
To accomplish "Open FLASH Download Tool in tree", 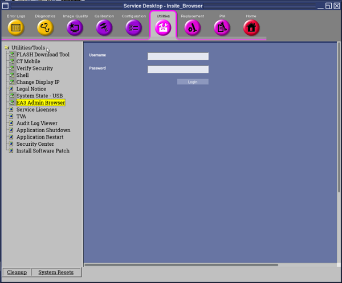I will click(x=43, y=55).
